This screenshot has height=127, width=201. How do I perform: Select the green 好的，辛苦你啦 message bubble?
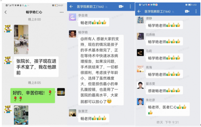click(33, 95)
